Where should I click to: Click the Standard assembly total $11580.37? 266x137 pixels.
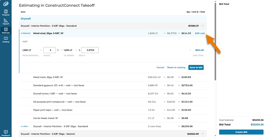click(193, 26)
